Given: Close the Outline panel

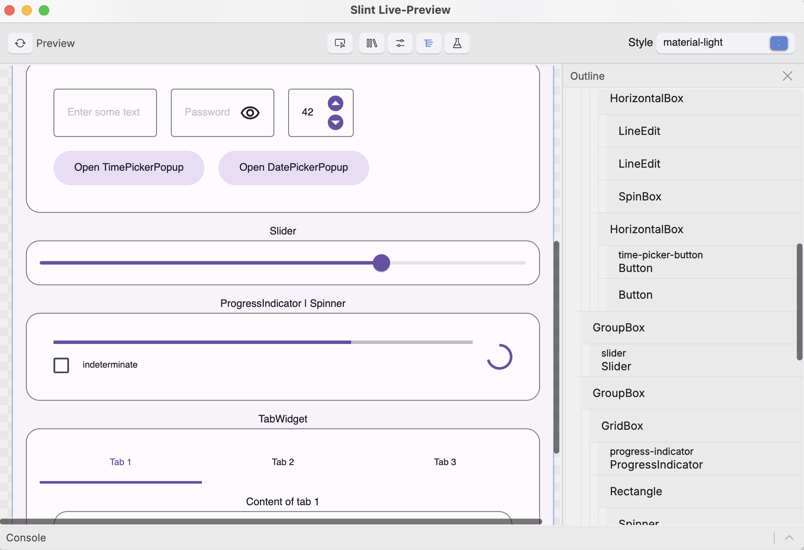Looking at the screenshot, I should coord(787,76).
